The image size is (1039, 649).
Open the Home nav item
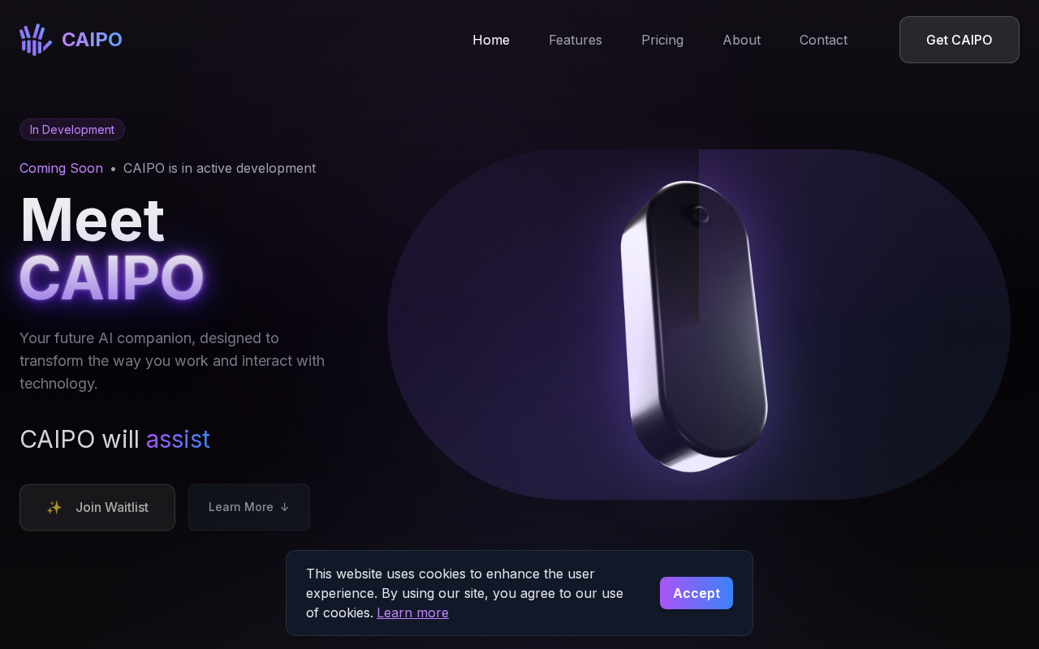tap(491, 40)
